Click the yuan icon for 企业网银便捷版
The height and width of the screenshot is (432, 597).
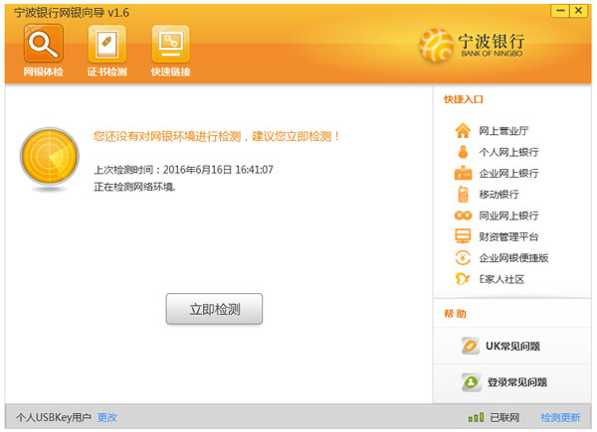point(463,257)
